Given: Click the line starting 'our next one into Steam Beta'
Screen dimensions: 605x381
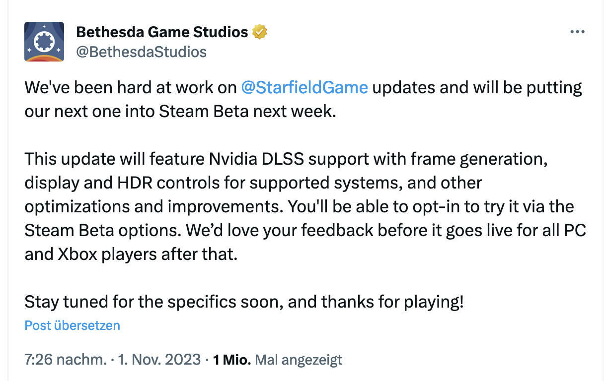Looking at the screenshot, I should pyautogui.click(x=180, y=111).
